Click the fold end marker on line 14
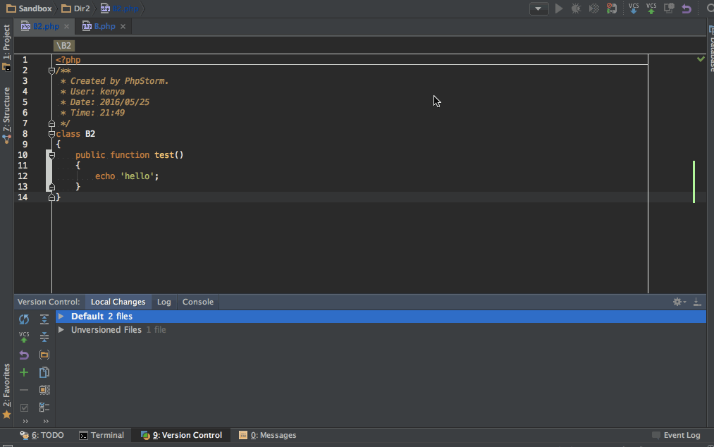714x447 pixels. point(51,197)
